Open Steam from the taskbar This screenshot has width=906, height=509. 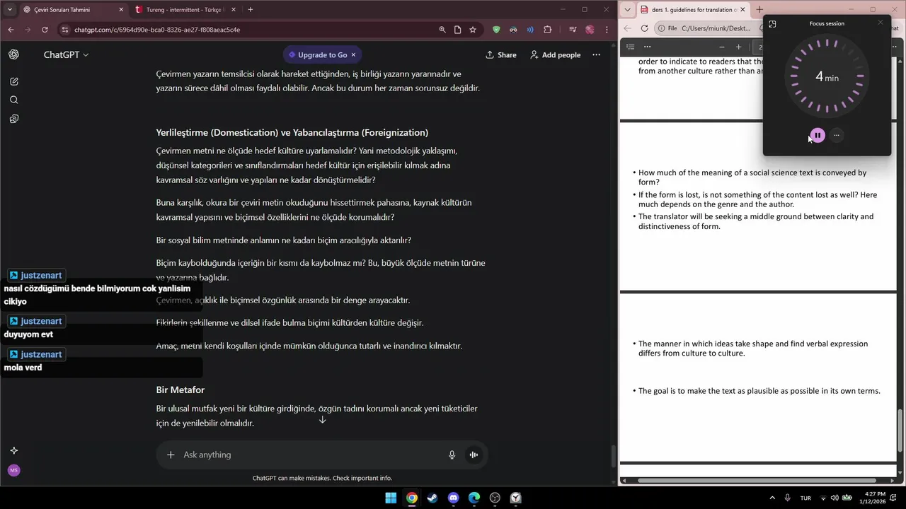pyautogui.click(x=432, y=498)
